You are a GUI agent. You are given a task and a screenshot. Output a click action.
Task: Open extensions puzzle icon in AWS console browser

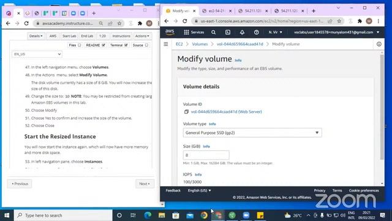[360, 21]
